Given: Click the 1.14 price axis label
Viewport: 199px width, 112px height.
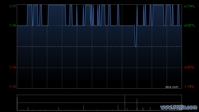Looking at the screenshot, I should pyautogui.click(x=13, y=68).
